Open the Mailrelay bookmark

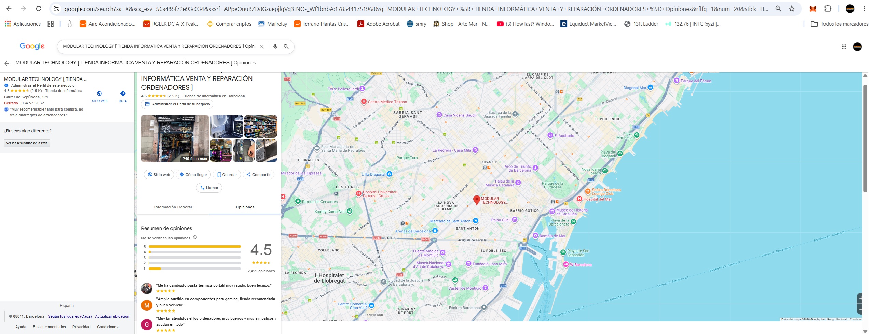(273, 24)
